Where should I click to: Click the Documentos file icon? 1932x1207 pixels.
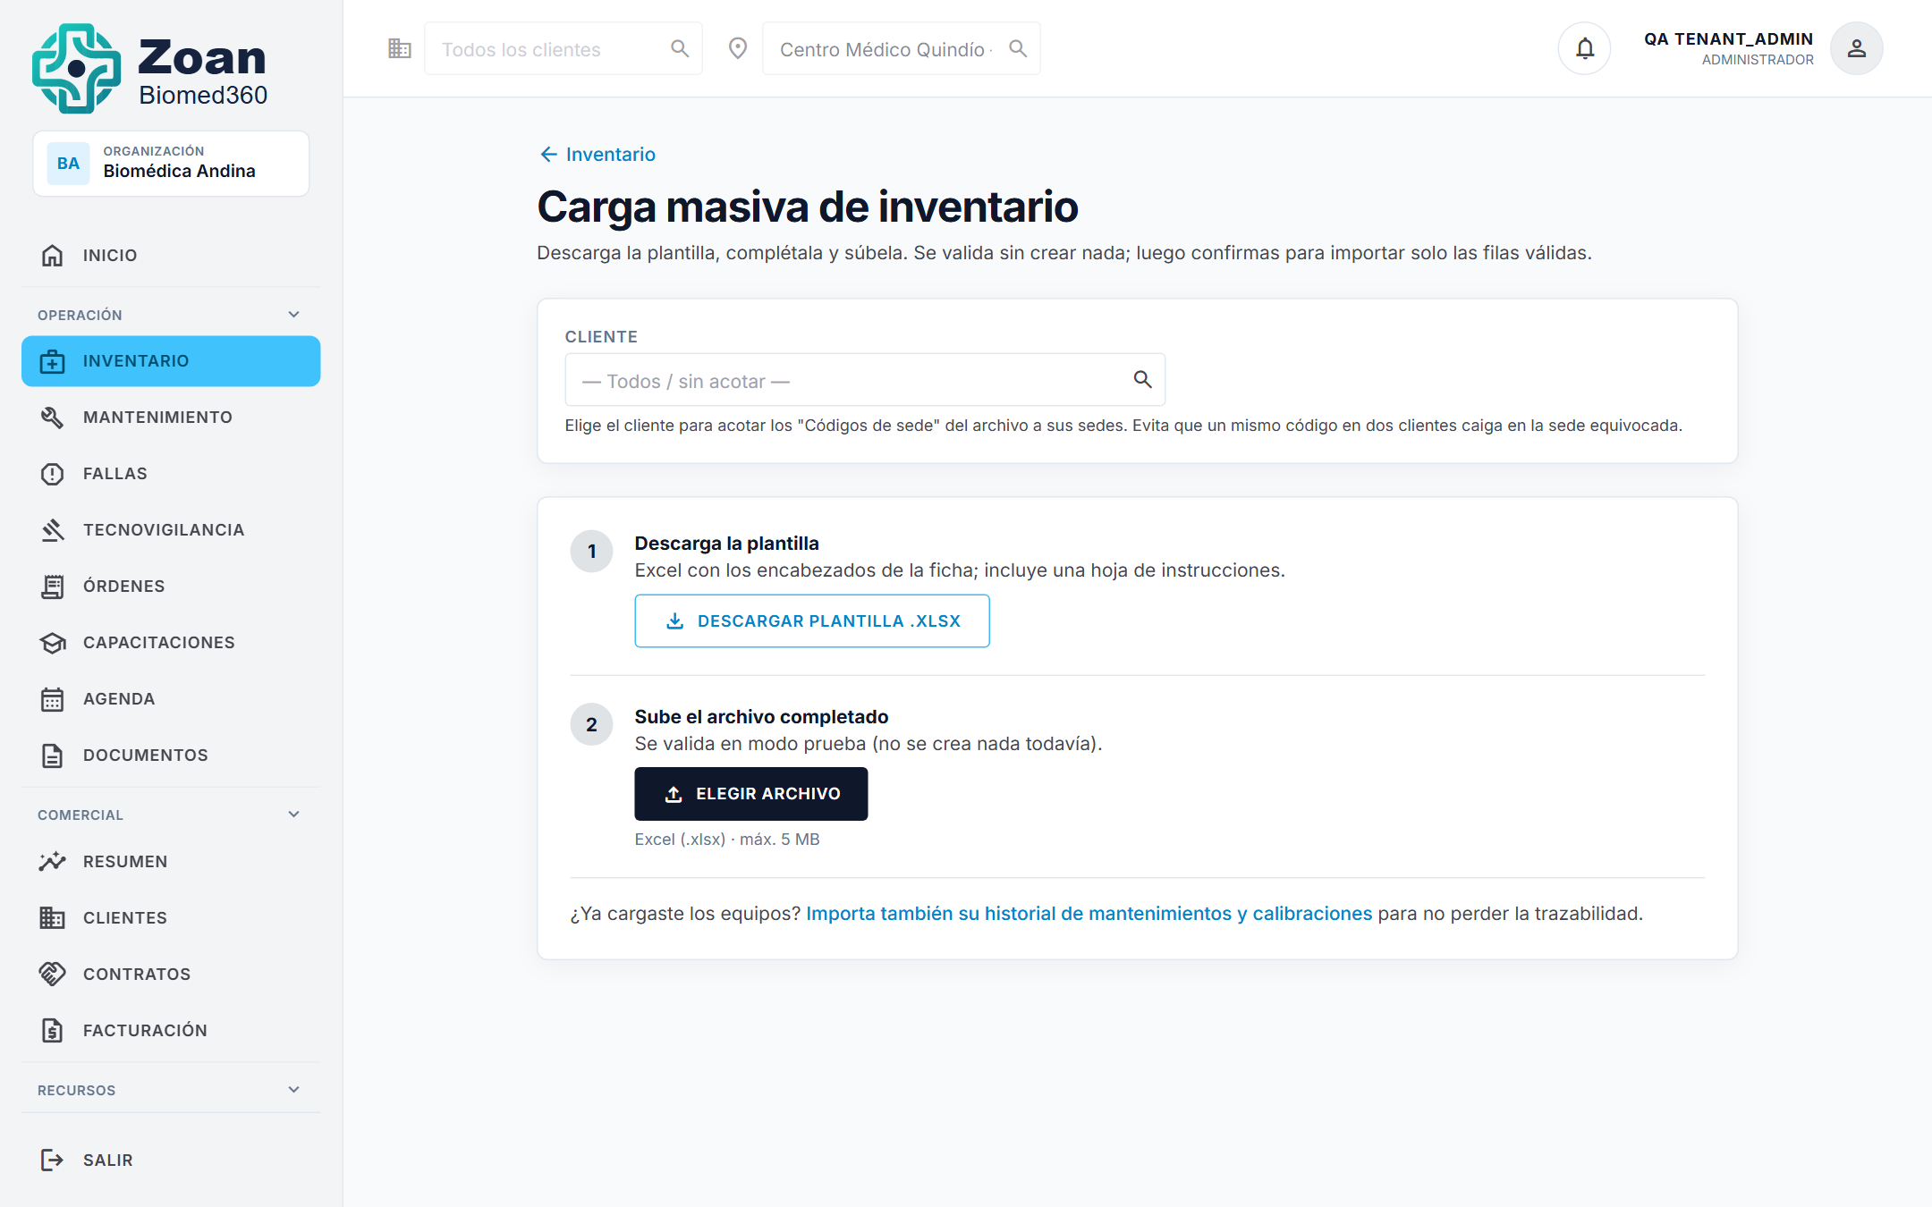click(53, 755)
